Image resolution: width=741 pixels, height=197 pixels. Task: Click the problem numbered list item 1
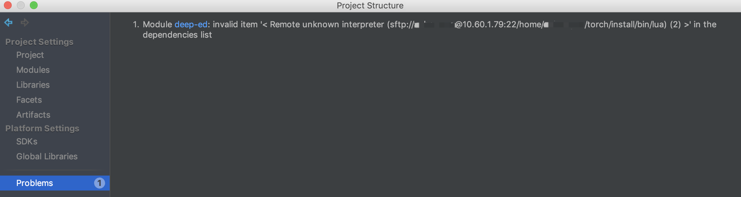(137, 24)
